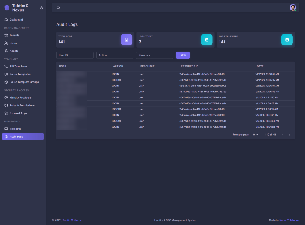The height and width of the screenshot is (225, 305).
Task: Click the Logs Today calendar icon
Action: click(x=207, y=40)
